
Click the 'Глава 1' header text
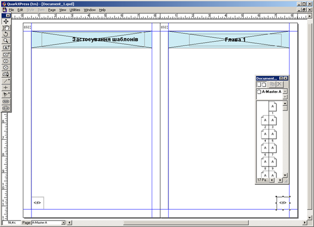coord(235,39)
